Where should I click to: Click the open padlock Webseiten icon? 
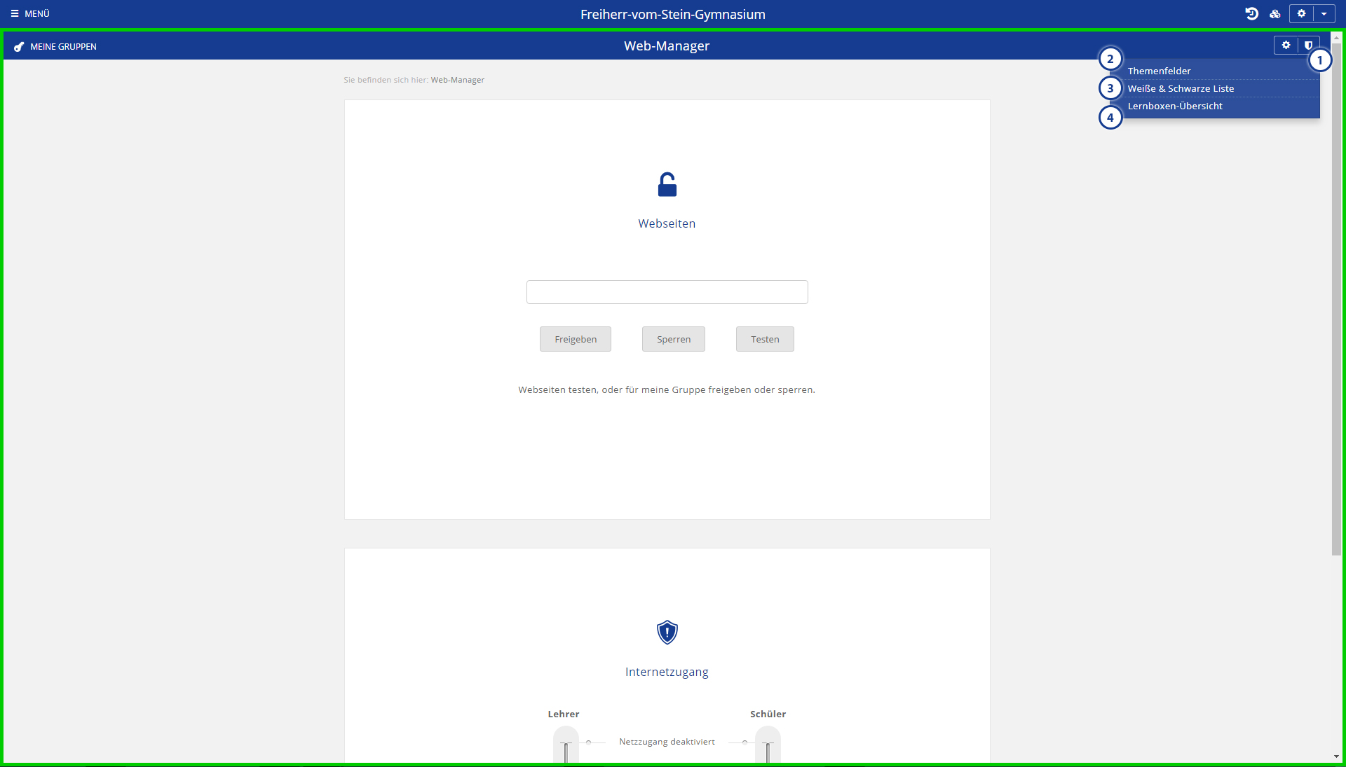(667, 185)
